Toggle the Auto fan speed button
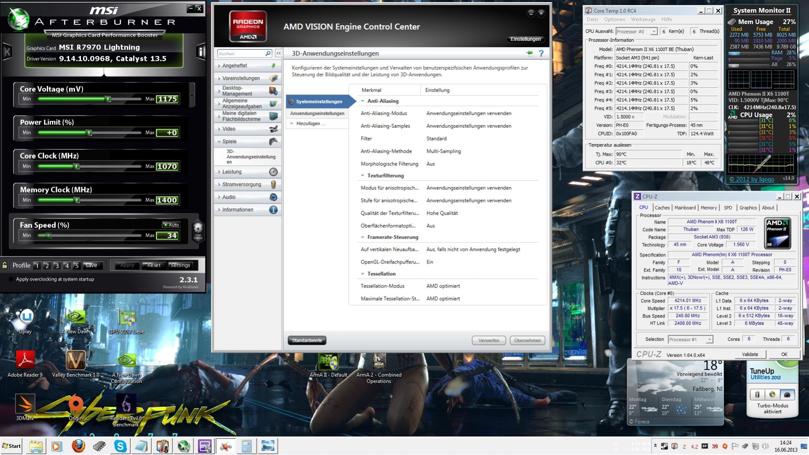The width and height of the screenshot is (809, 455). (x=171, y=225)
